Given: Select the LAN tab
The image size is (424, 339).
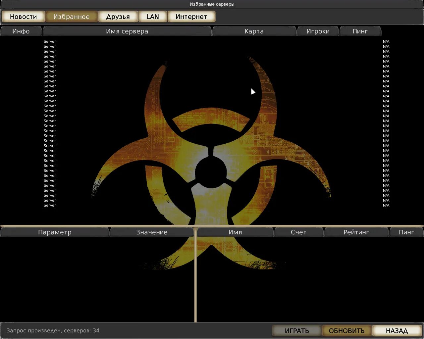Looking at the screenshot, I should pyautogui.click(x=153, y=17).
